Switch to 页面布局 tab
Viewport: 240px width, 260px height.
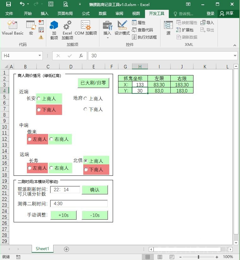pos(65,14)
